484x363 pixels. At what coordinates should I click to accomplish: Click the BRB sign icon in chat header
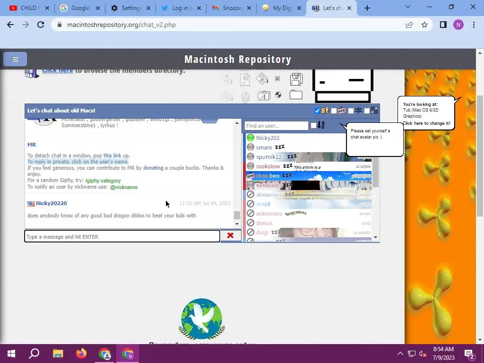pyautogui.click(x=342, y=110)
